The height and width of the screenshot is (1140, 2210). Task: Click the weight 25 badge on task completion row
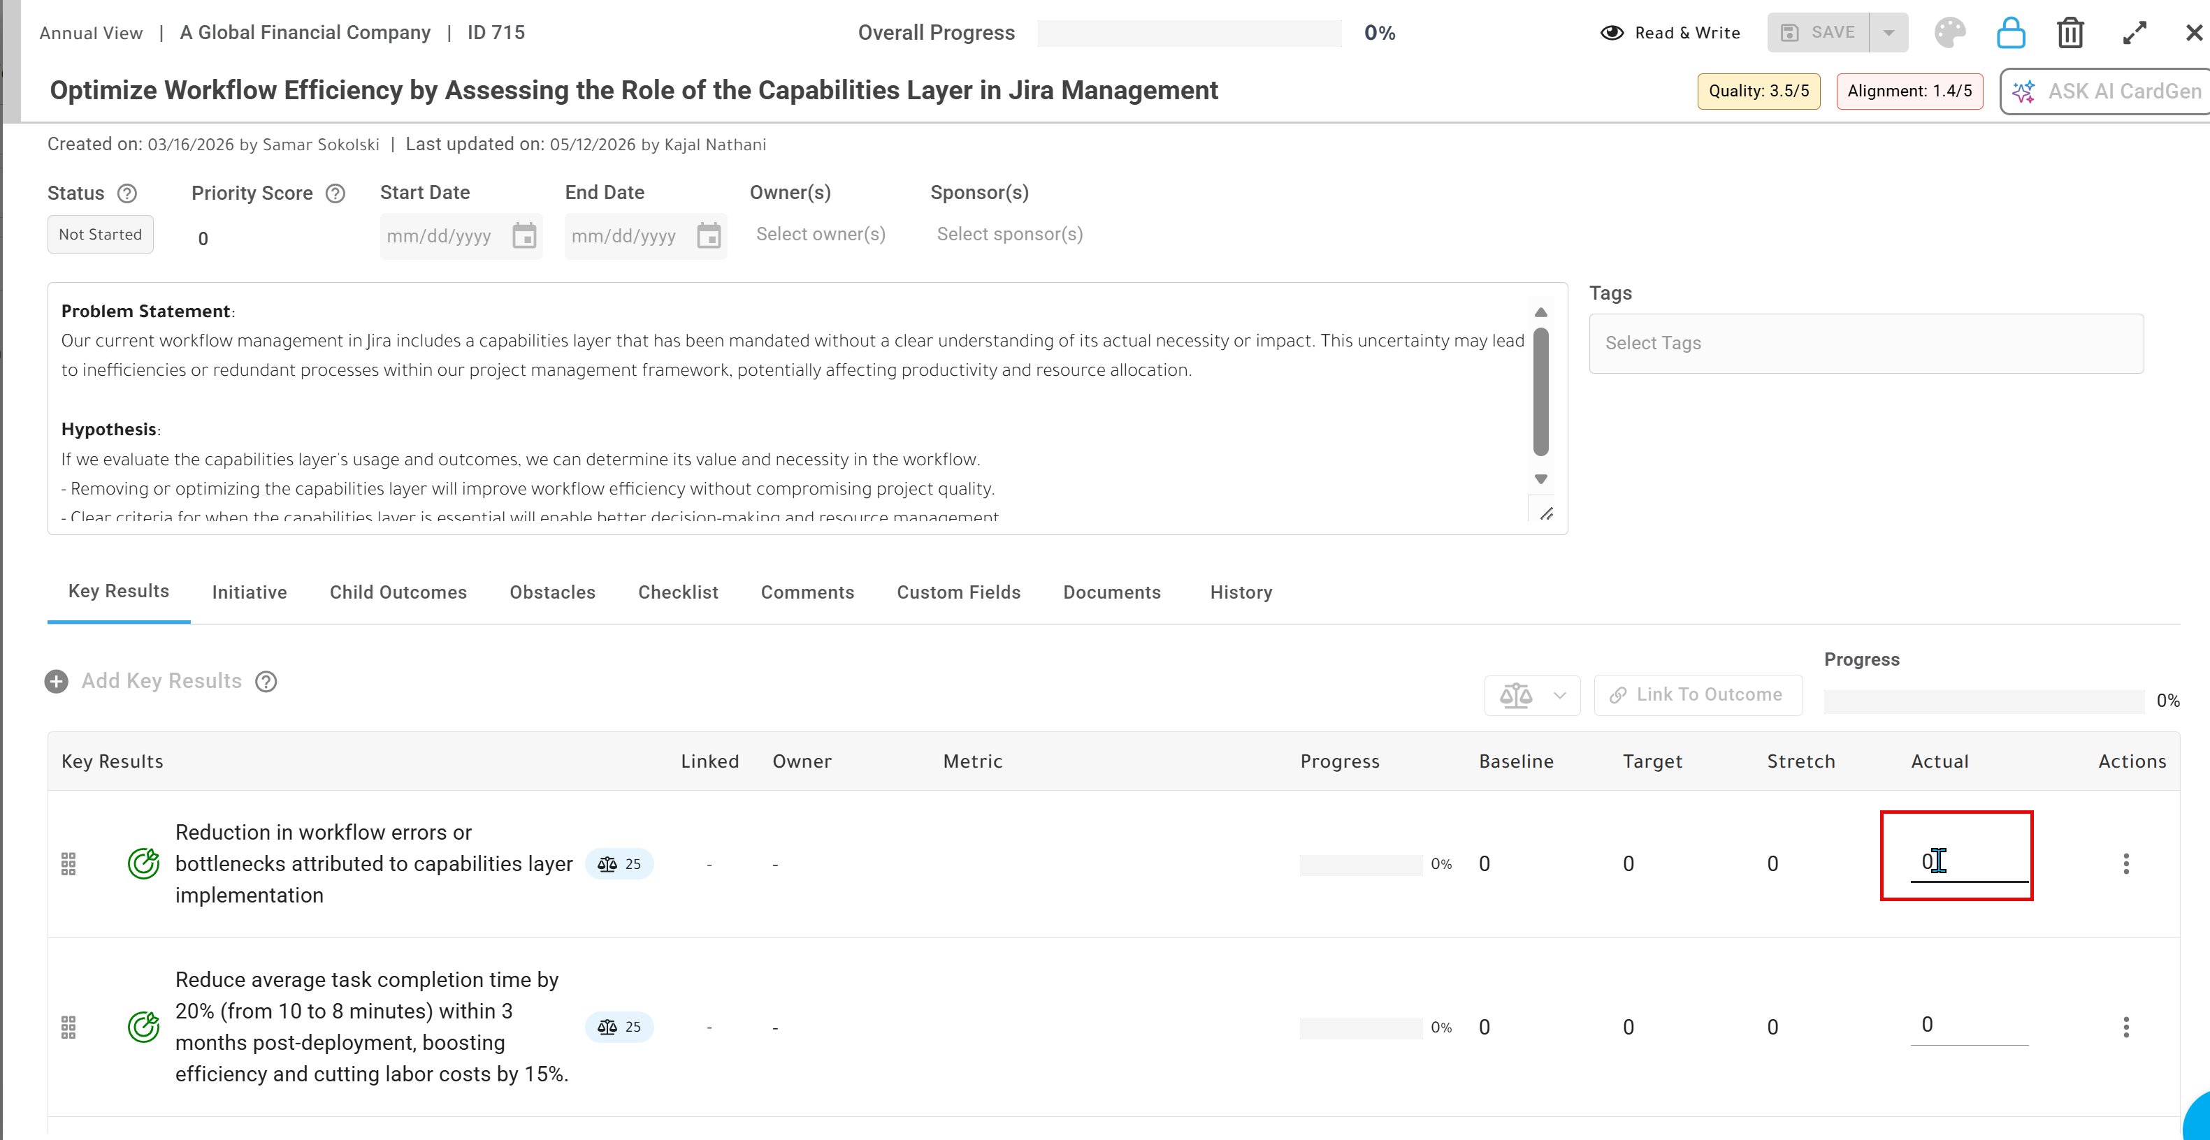[x=619, y=1027]
